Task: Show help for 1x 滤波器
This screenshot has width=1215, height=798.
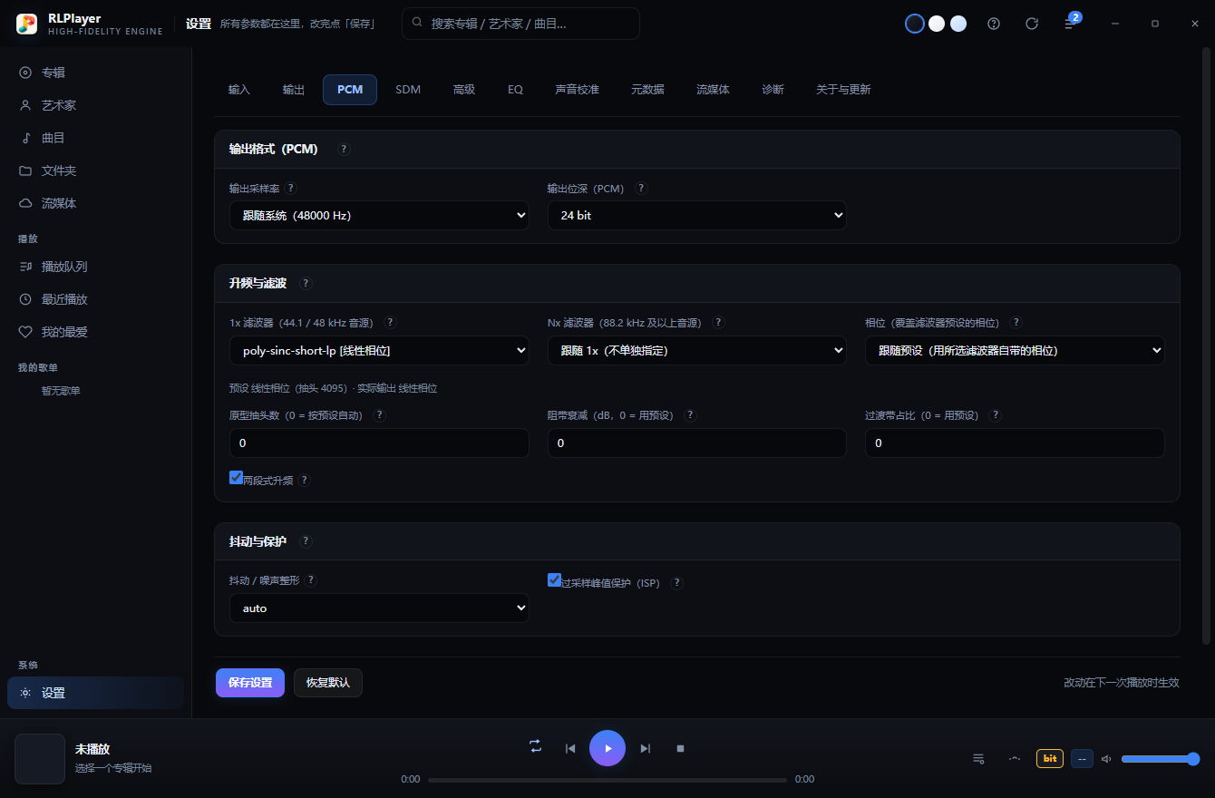Action: coord(390,322)
